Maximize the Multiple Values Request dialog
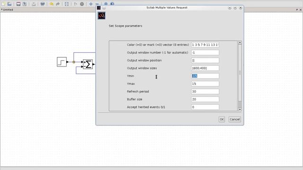303x170 pixels. [235, 8]
